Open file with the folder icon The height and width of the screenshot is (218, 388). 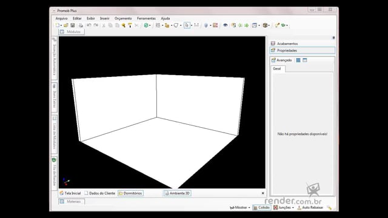coord(66,25)
